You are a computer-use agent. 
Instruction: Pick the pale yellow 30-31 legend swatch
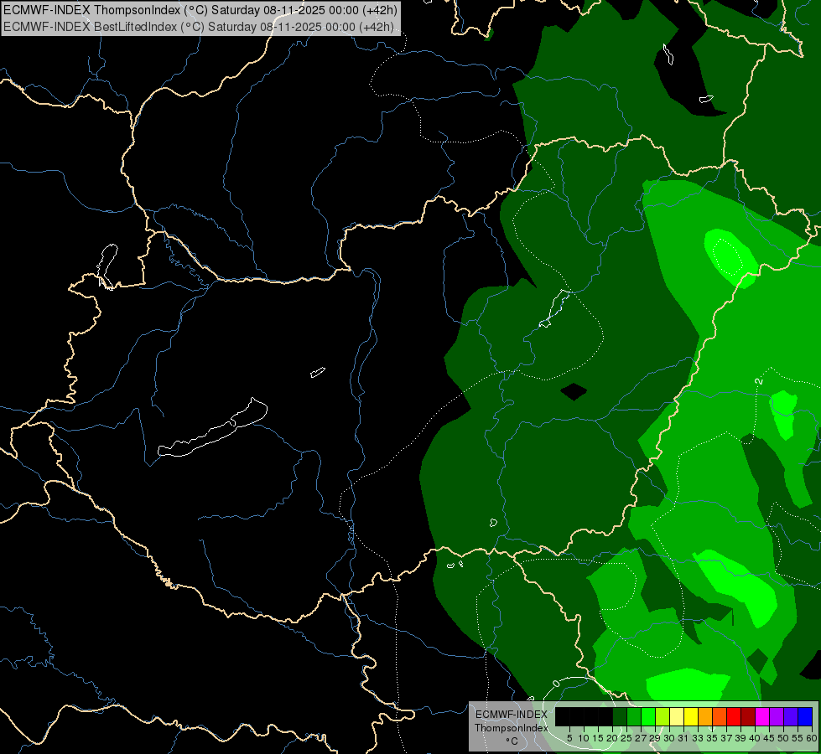[x=677, y=716]
